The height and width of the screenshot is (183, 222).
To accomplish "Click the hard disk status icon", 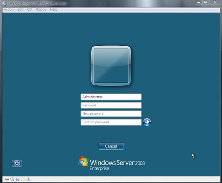I will click(x=7, y=179).
